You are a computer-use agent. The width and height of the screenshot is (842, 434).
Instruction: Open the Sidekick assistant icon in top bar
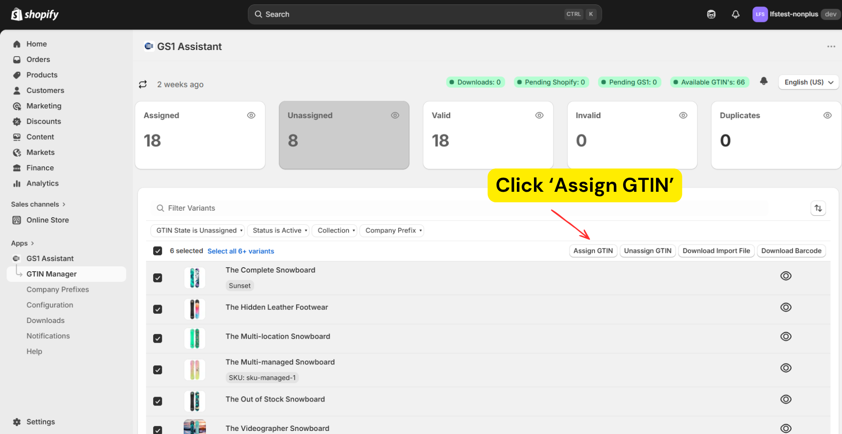click(711, 14)
